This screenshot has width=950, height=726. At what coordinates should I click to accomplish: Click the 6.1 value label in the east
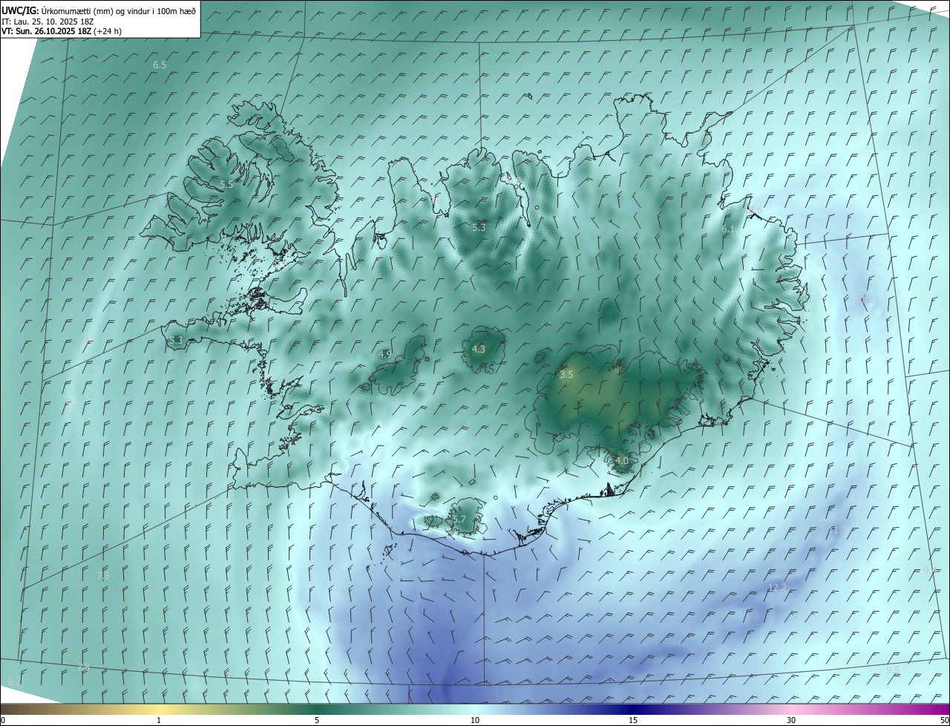728,229
